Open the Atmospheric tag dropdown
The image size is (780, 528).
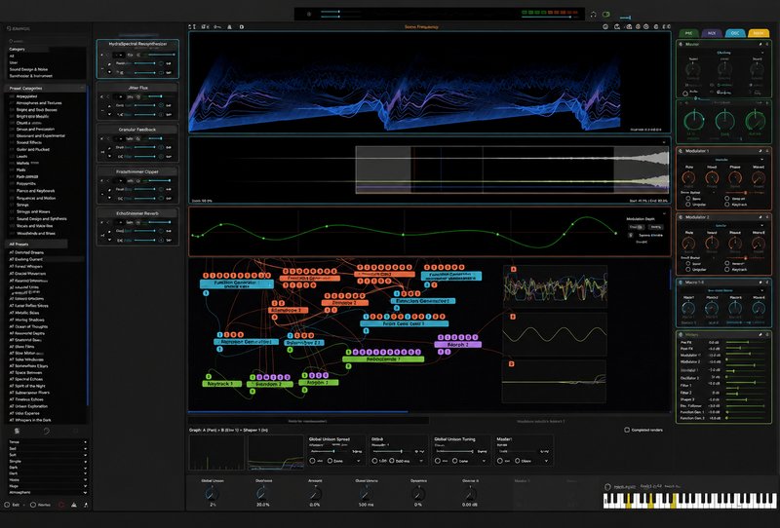click(x=48, y=493)
